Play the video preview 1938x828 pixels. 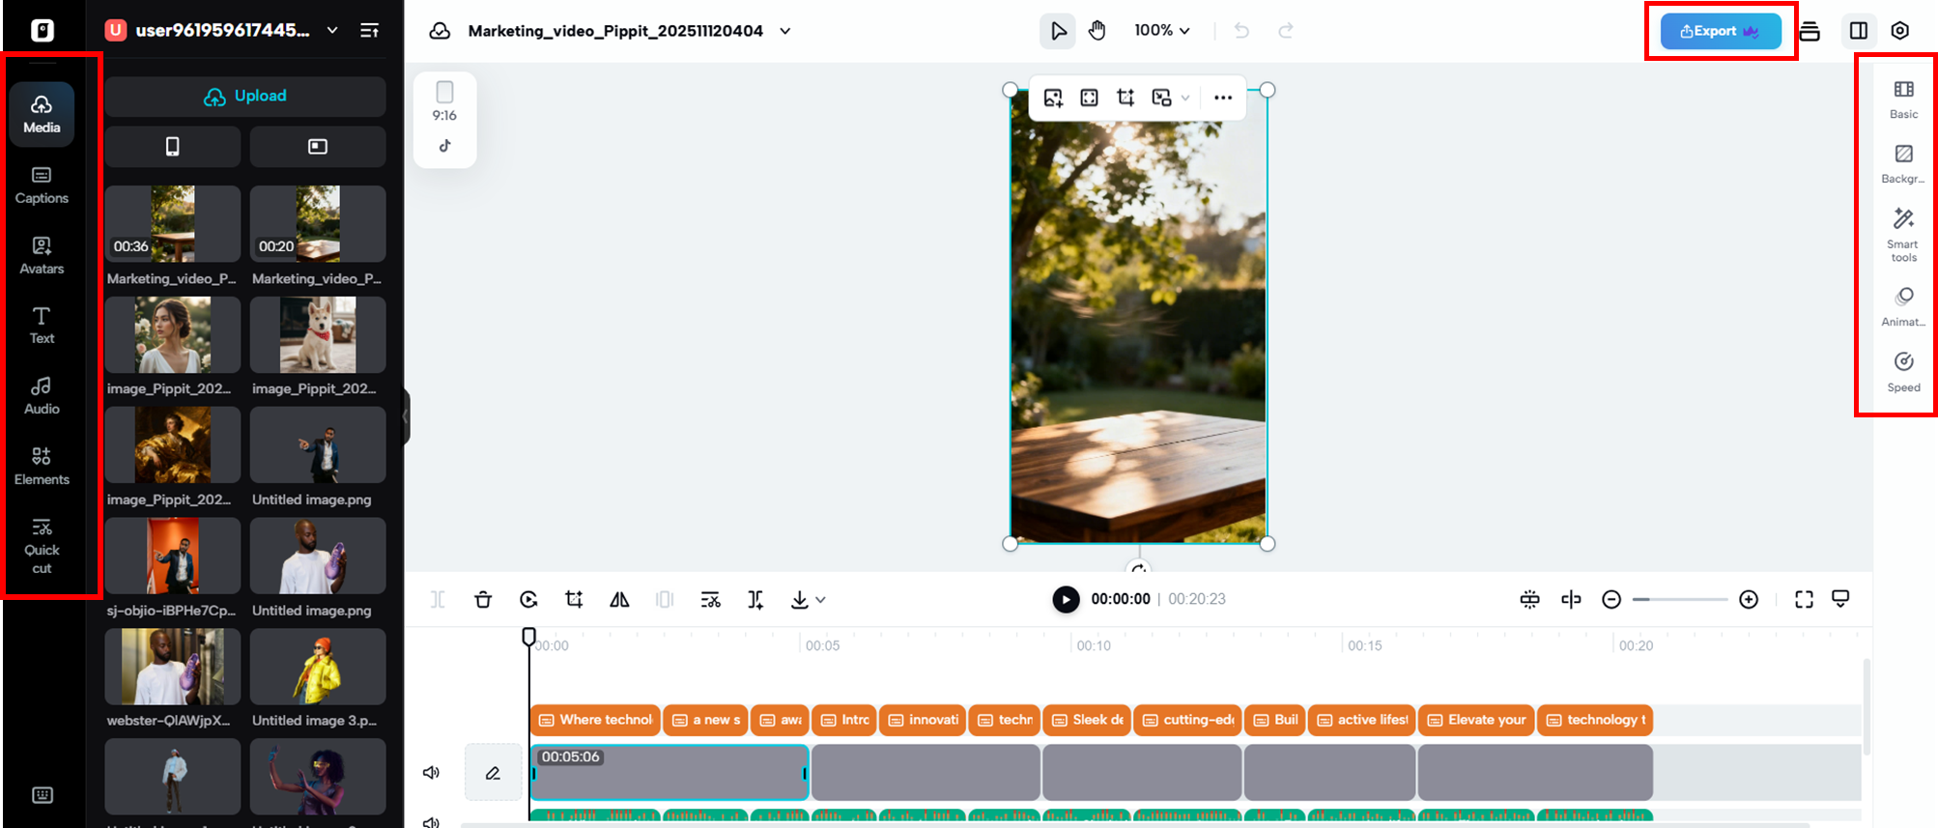1066,600
